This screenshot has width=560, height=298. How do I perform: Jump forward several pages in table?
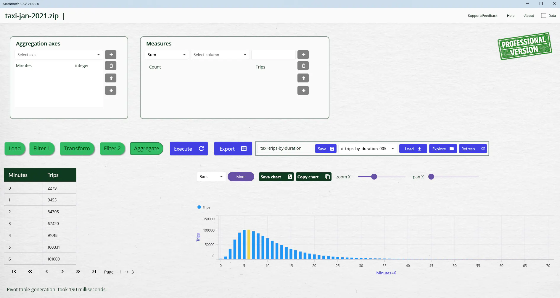tap(78, 271)
